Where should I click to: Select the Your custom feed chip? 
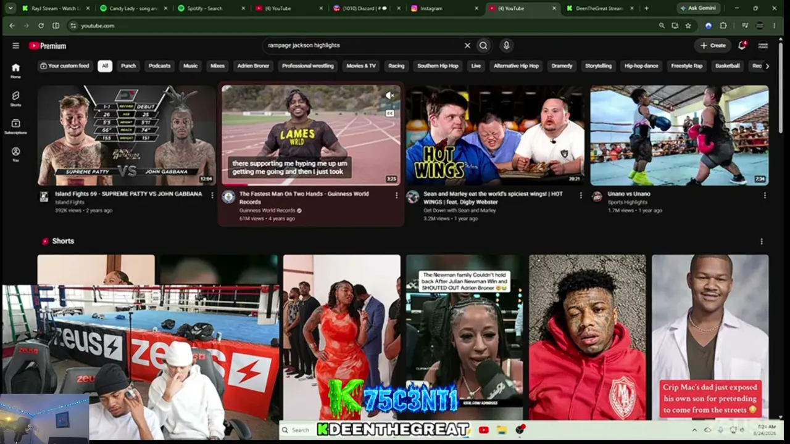pyautogui.click(x=65, y=66)
